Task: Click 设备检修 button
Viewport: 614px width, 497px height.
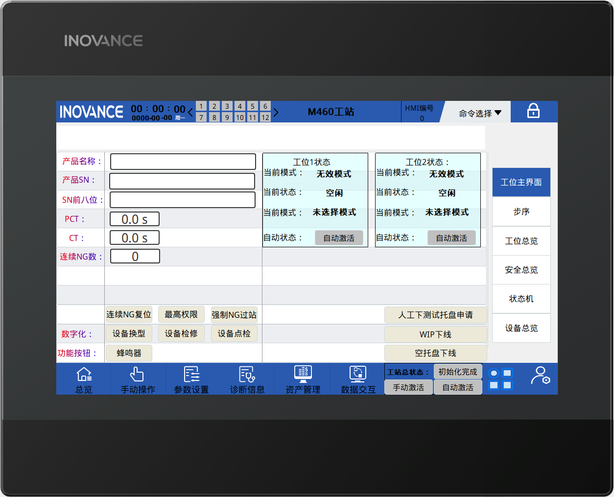Action: point(181,333)
